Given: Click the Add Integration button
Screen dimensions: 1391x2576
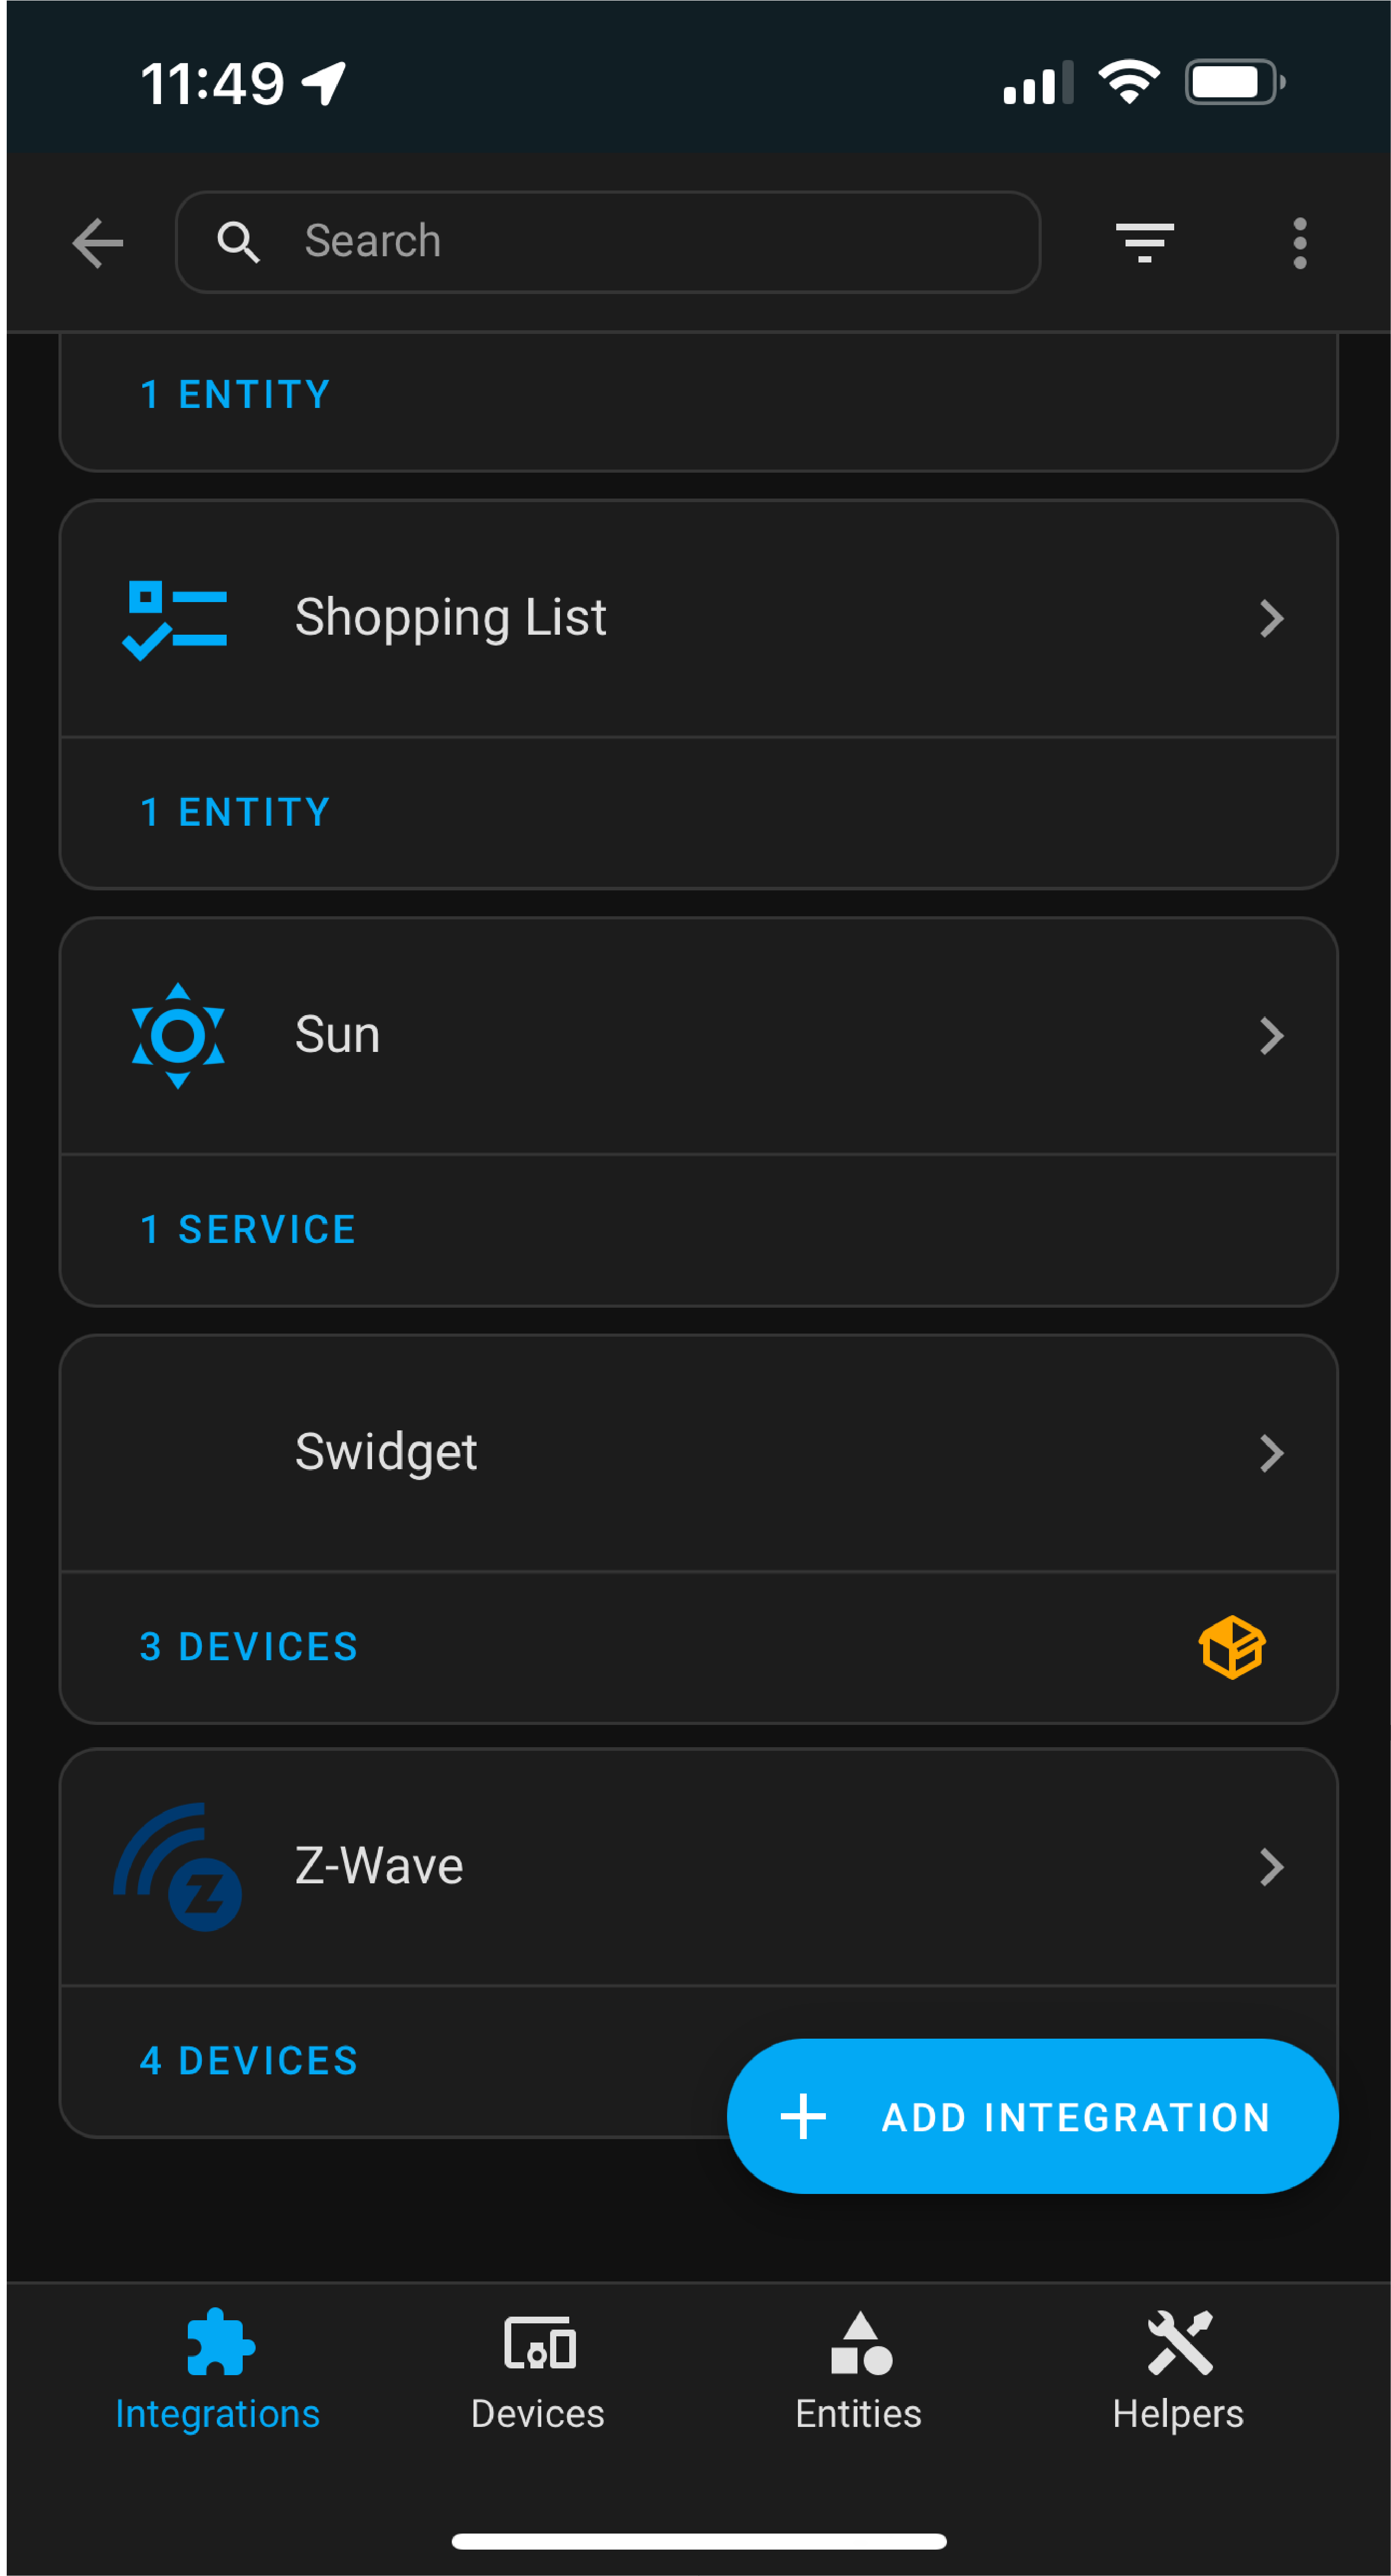Looking at the screenshot, I should tap(1032, 2117).
